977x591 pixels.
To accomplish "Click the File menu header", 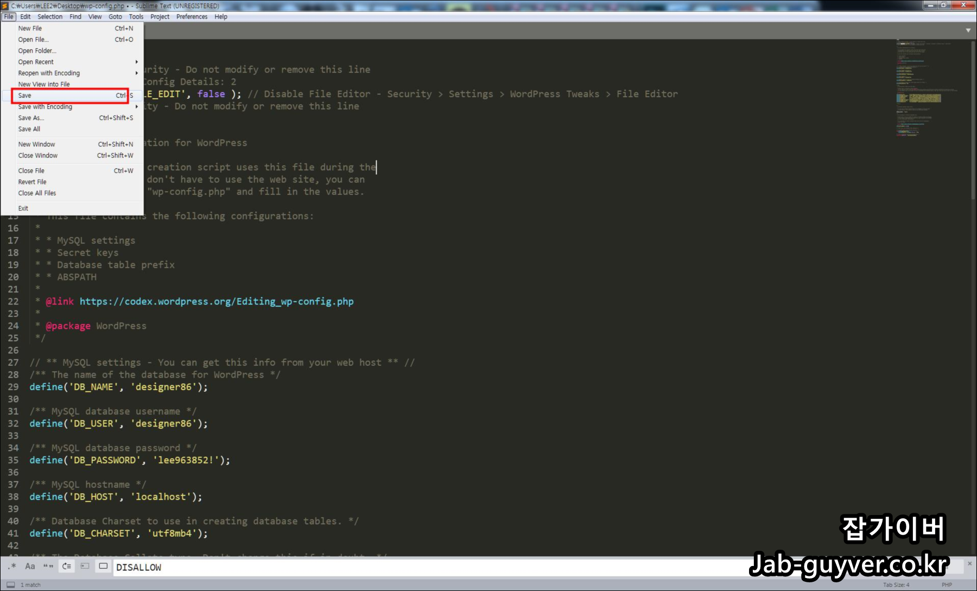I will click(9, 17).
